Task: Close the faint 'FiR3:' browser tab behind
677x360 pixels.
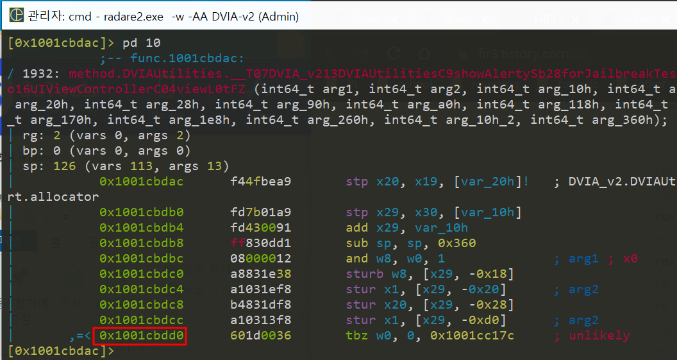Action: (576, 19)
